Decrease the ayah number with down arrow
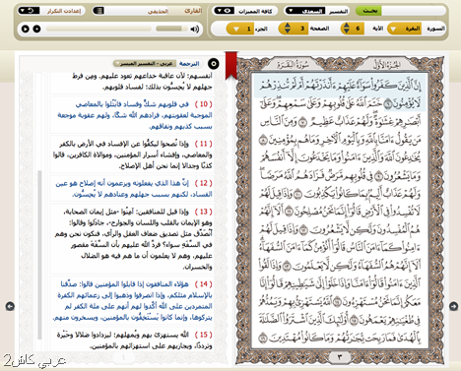This screenshot has width=461, height=371. (x=347, y=31)
